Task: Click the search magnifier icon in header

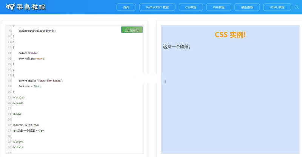Action: [x=297, y=7]
